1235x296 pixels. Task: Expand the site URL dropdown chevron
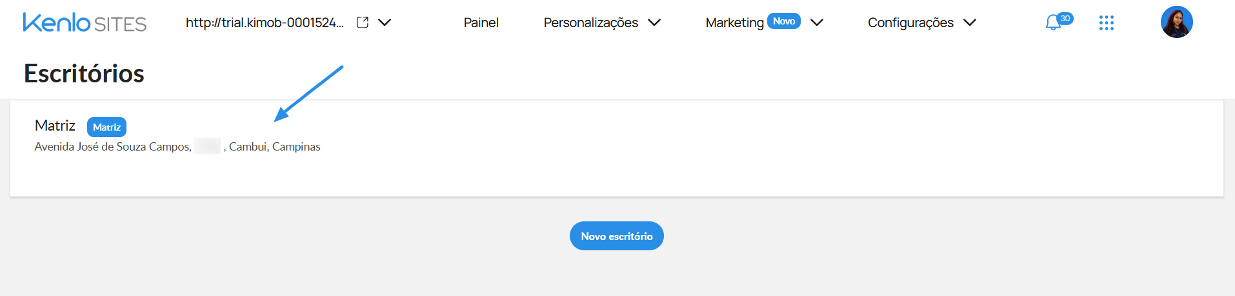[x=385, y=23]
